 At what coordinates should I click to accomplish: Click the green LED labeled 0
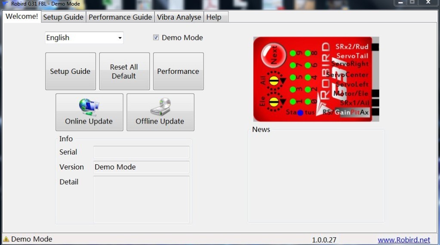(x=308, y=102)
